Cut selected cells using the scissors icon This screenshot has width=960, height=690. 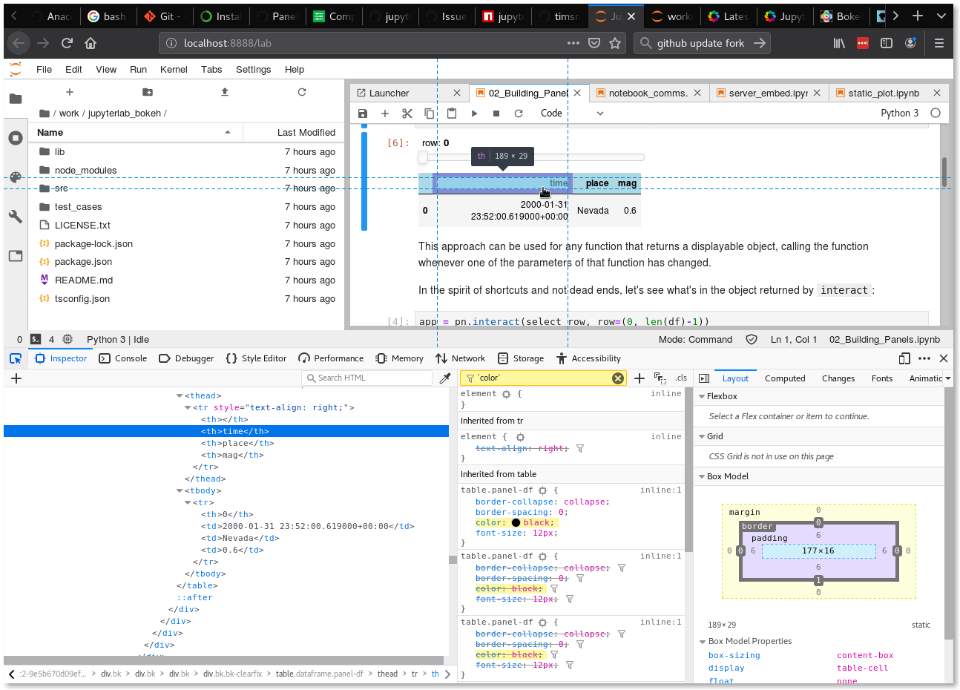pyautogui.click(x=407, y=113)
